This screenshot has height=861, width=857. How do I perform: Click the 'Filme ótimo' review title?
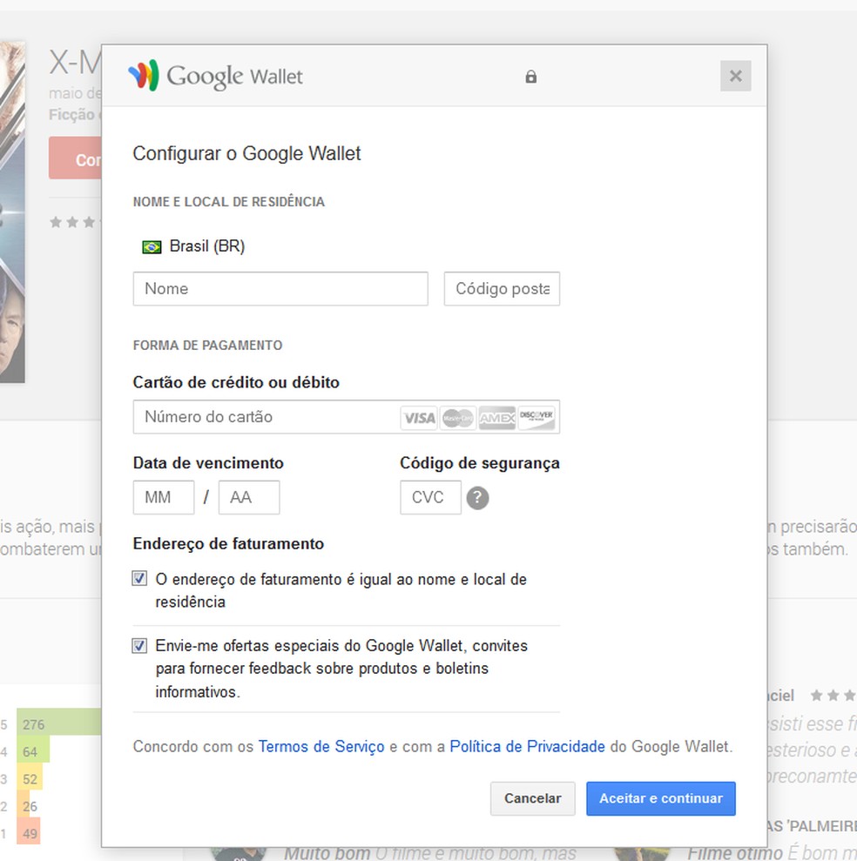[736, 853]
